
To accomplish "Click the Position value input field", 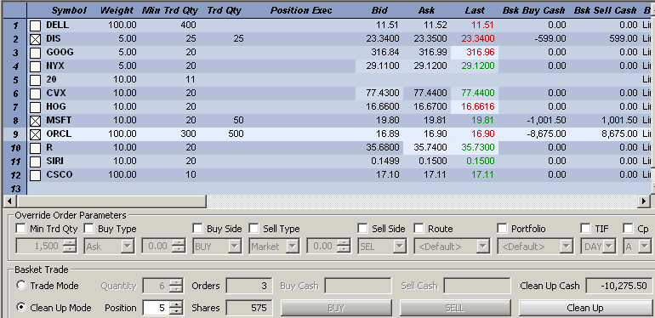I will click(x=157, y=308).
